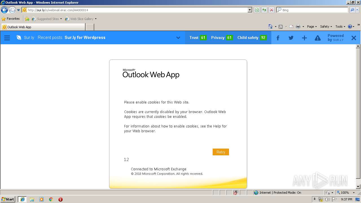
Task: Click the Refresh page icon
Action: point(264,10)
